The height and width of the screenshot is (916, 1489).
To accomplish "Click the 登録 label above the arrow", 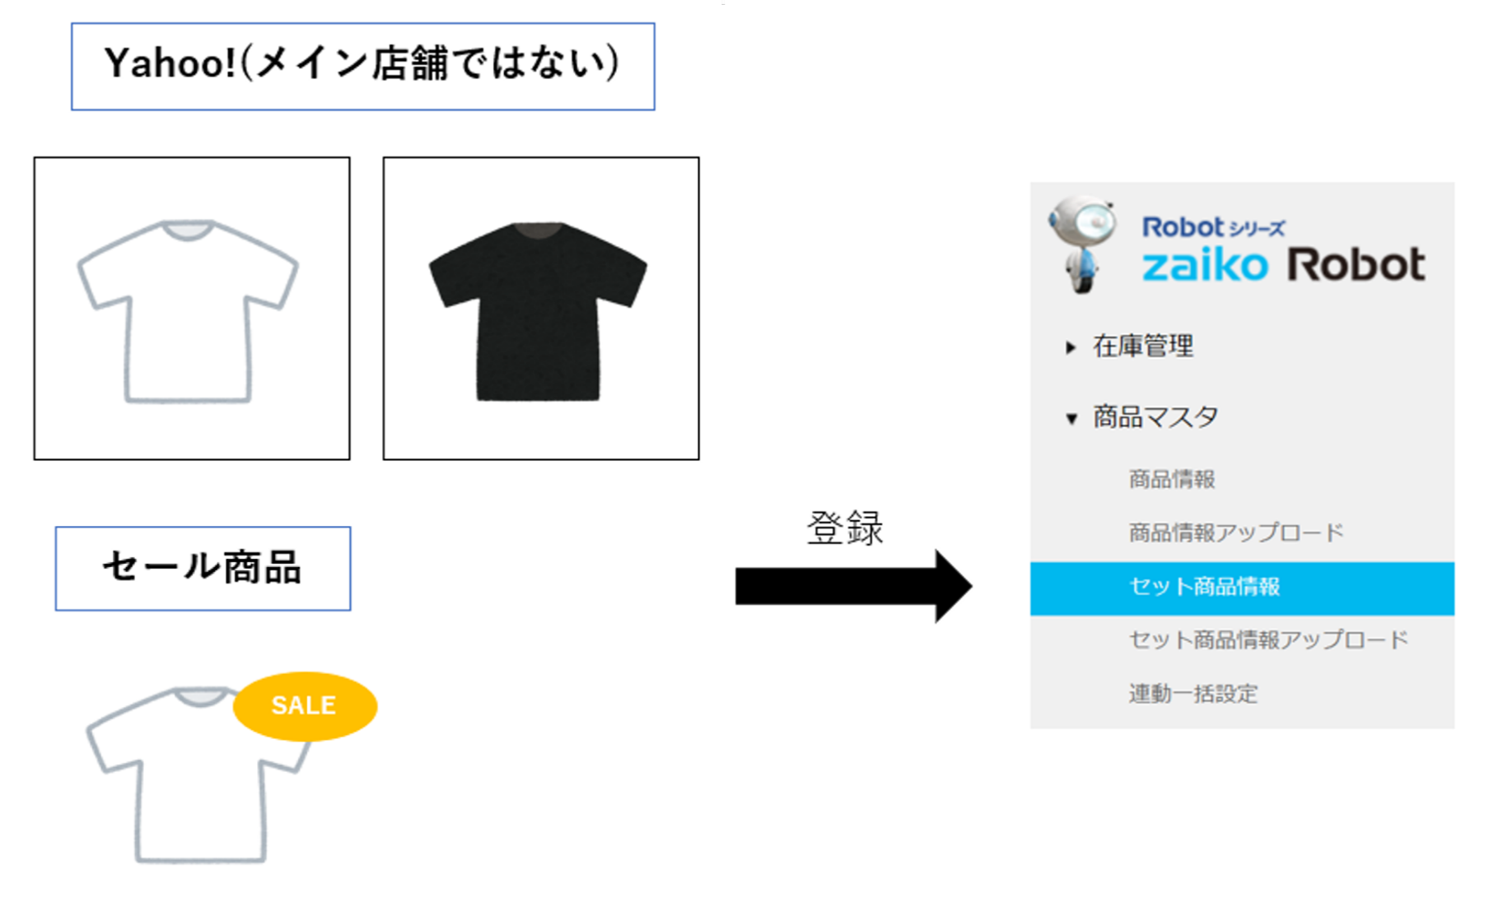I will [x=846, y=529].
